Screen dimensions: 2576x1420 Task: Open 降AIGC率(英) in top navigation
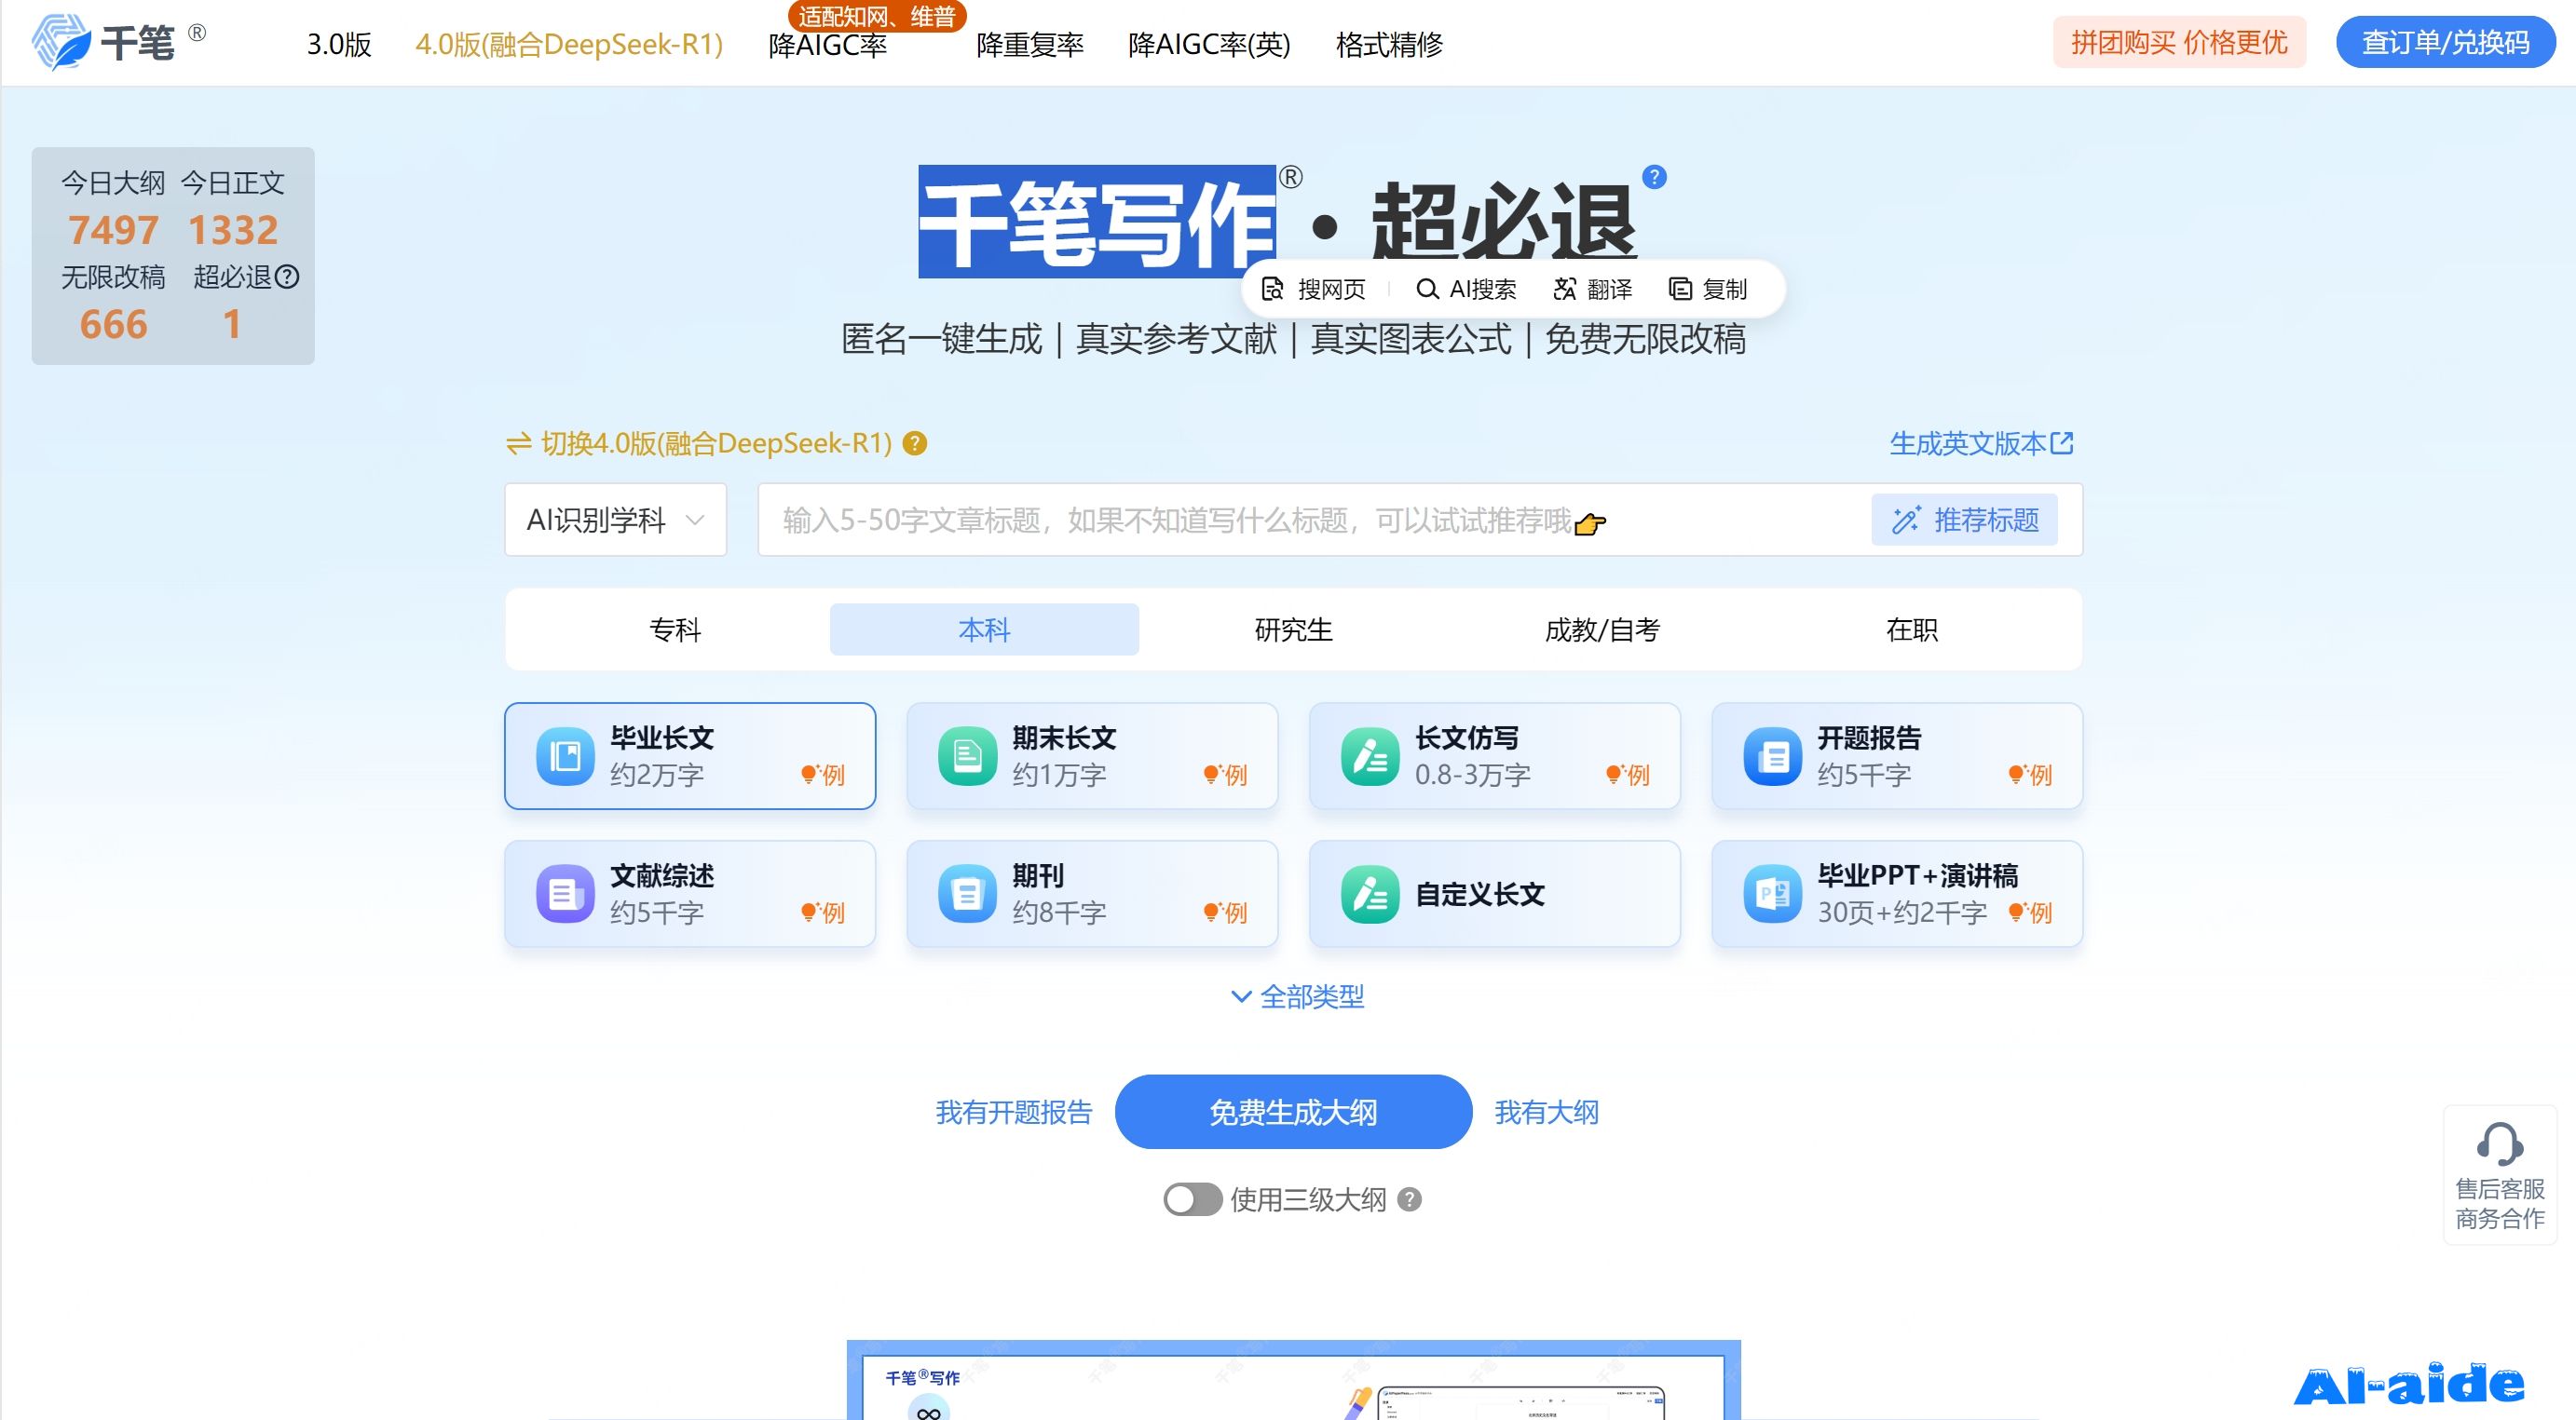click(1209, 44)
